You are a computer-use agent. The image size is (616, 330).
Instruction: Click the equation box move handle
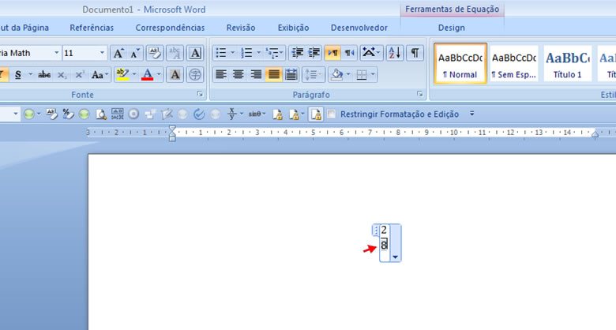[376, 231]
